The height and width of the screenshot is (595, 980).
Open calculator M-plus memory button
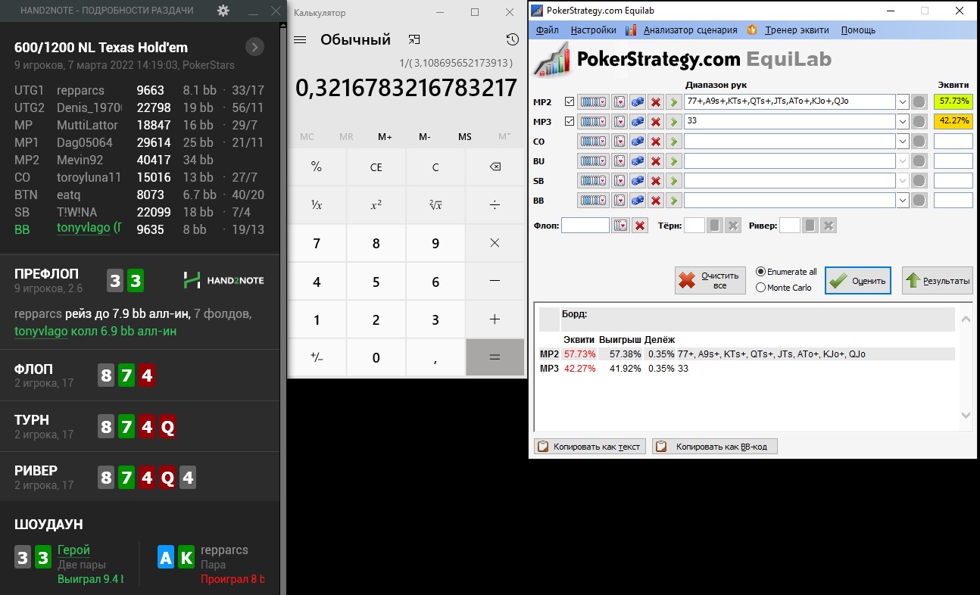(385, 137)
